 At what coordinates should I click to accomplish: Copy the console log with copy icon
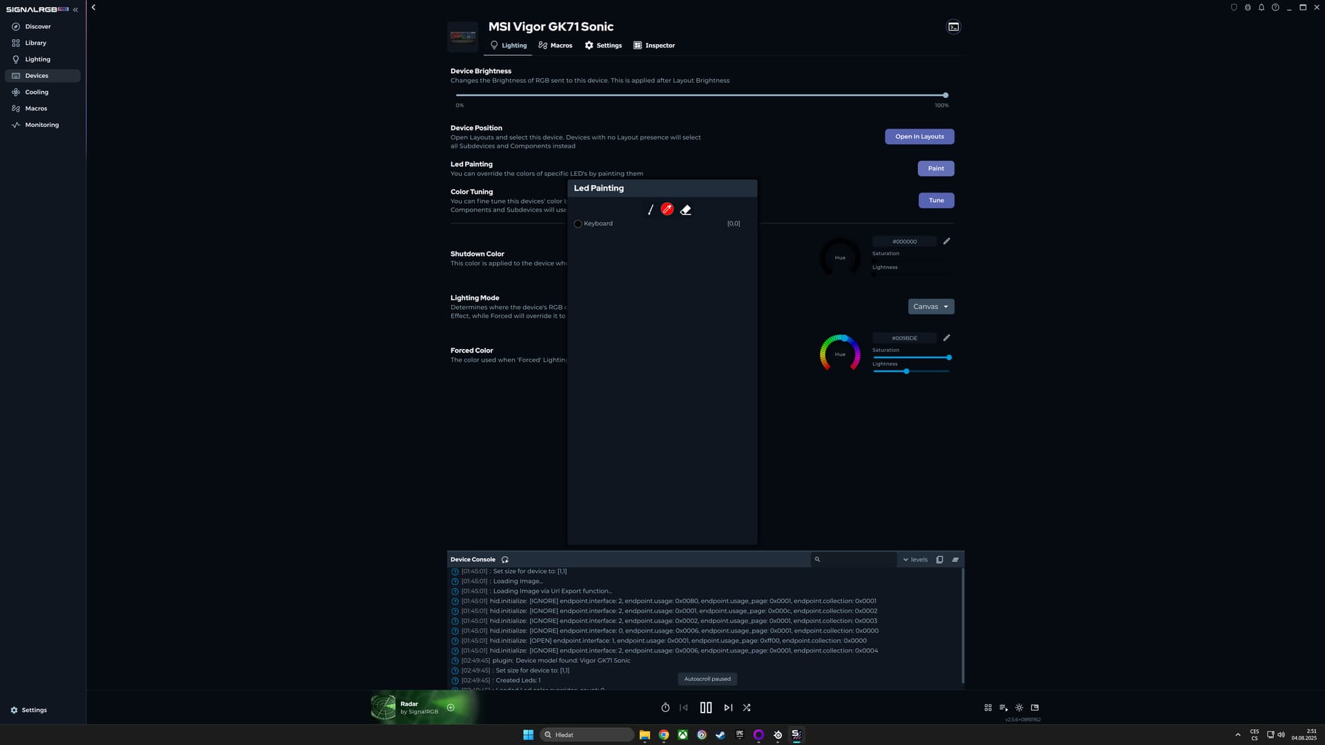[939, 559]
